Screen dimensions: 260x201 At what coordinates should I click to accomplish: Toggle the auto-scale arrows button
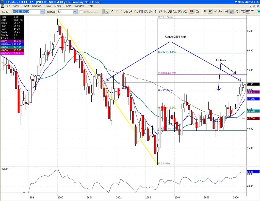(232, 11)
